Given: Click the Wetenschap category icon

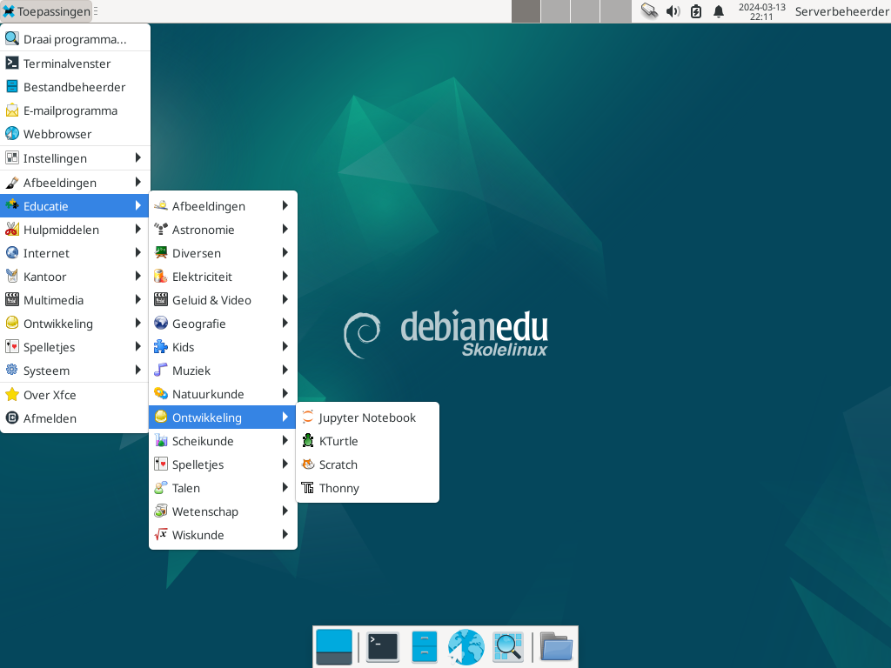Looking at the screenshot, I should click(161, 511).
